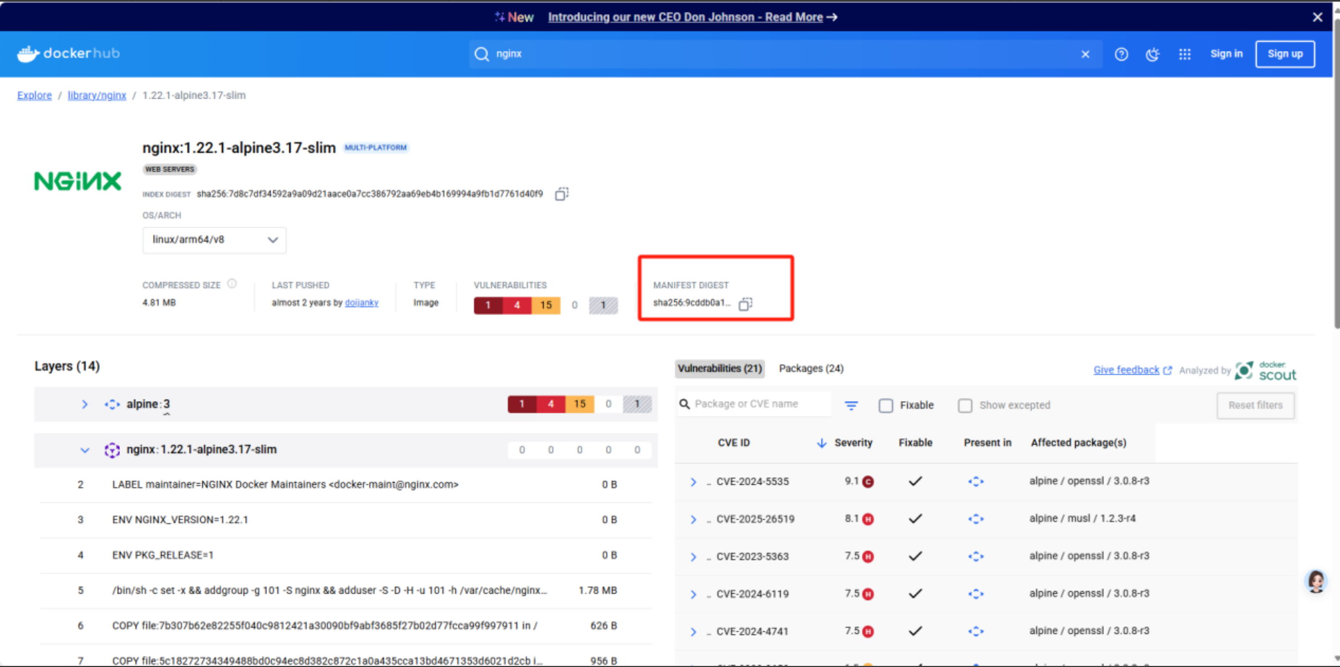Click critical severity badge for CVE-2024-5535
Viewport: 1340px width, 667px height.
pyautogui.click(x=868, y=482)
